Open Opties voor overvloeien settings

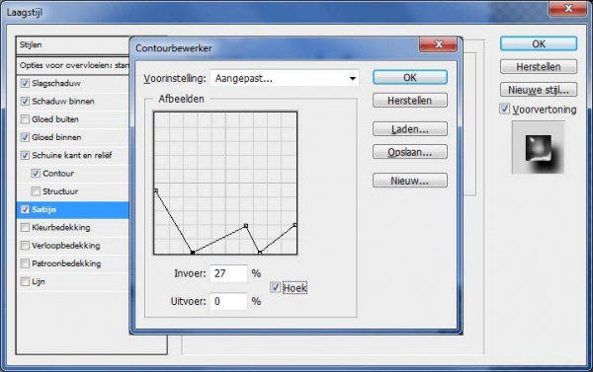click(x=73, y=65)
